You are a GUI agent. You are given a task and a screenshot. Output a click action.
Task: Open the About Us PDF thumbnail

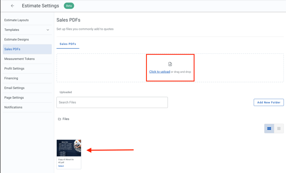(69, 148)
